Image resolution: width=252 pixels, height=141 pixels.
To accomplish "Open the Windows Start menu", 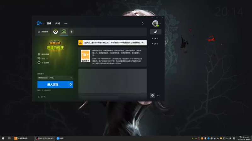I will 3,138.
